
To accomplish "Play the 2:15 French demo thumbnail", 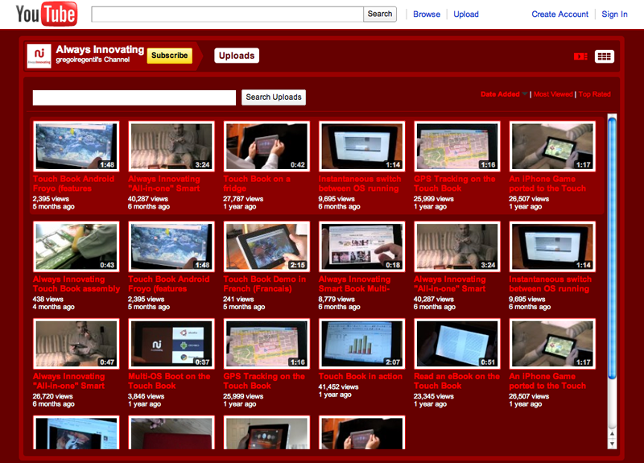I will pos(266,246).
